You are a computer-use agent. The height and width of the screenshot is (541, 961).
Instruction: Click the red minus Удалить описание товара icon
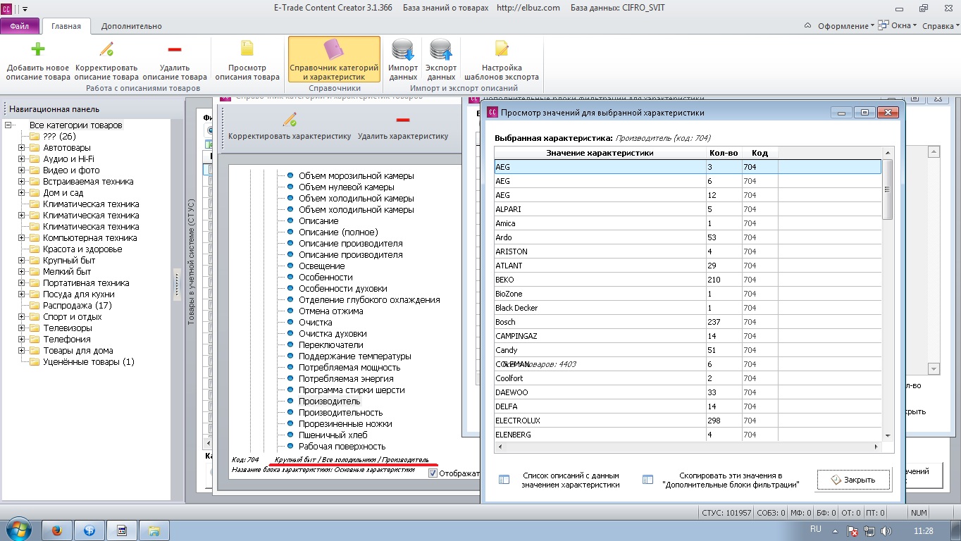click(x=175, y=49)
